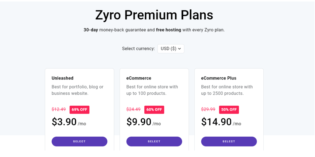
Task: Click the crossed-out $24.49 original price
Action: (x=134, y=109)
